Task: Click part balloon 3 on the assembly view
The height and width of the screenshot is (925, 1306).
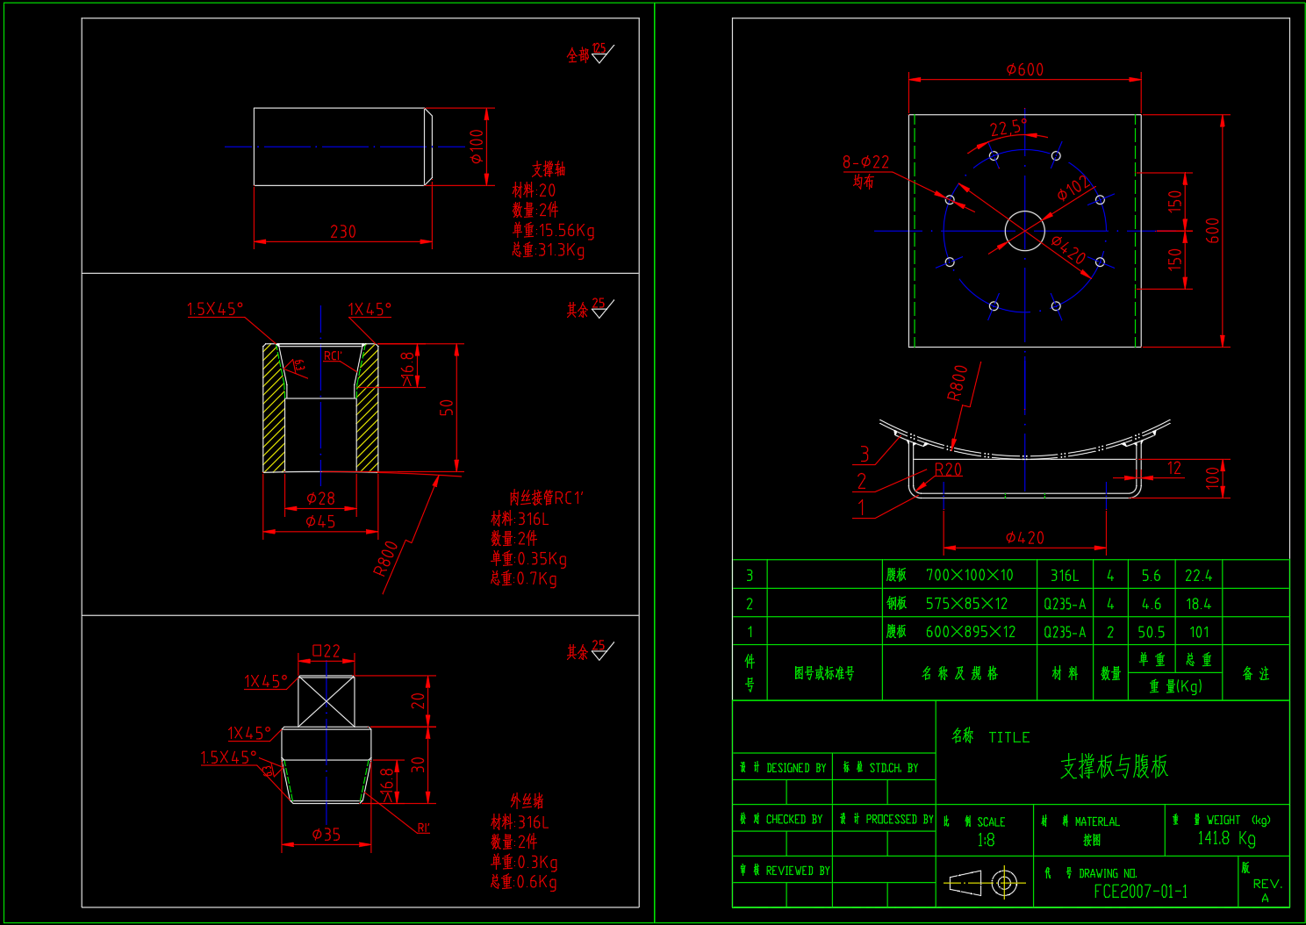Action: click(864, 455)
